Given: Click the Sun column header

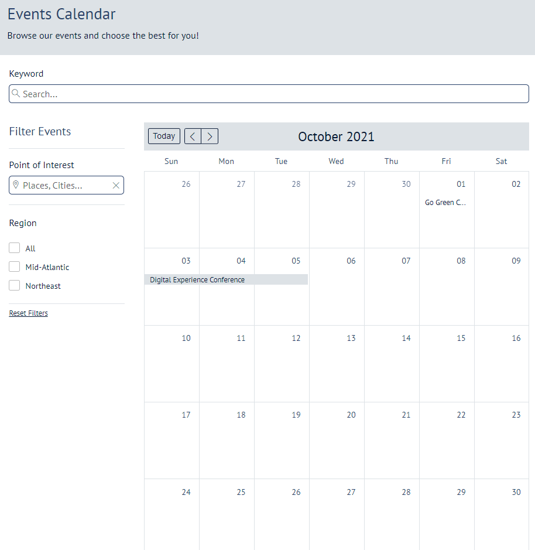Looking at the screenshot, I should [171, 161].
